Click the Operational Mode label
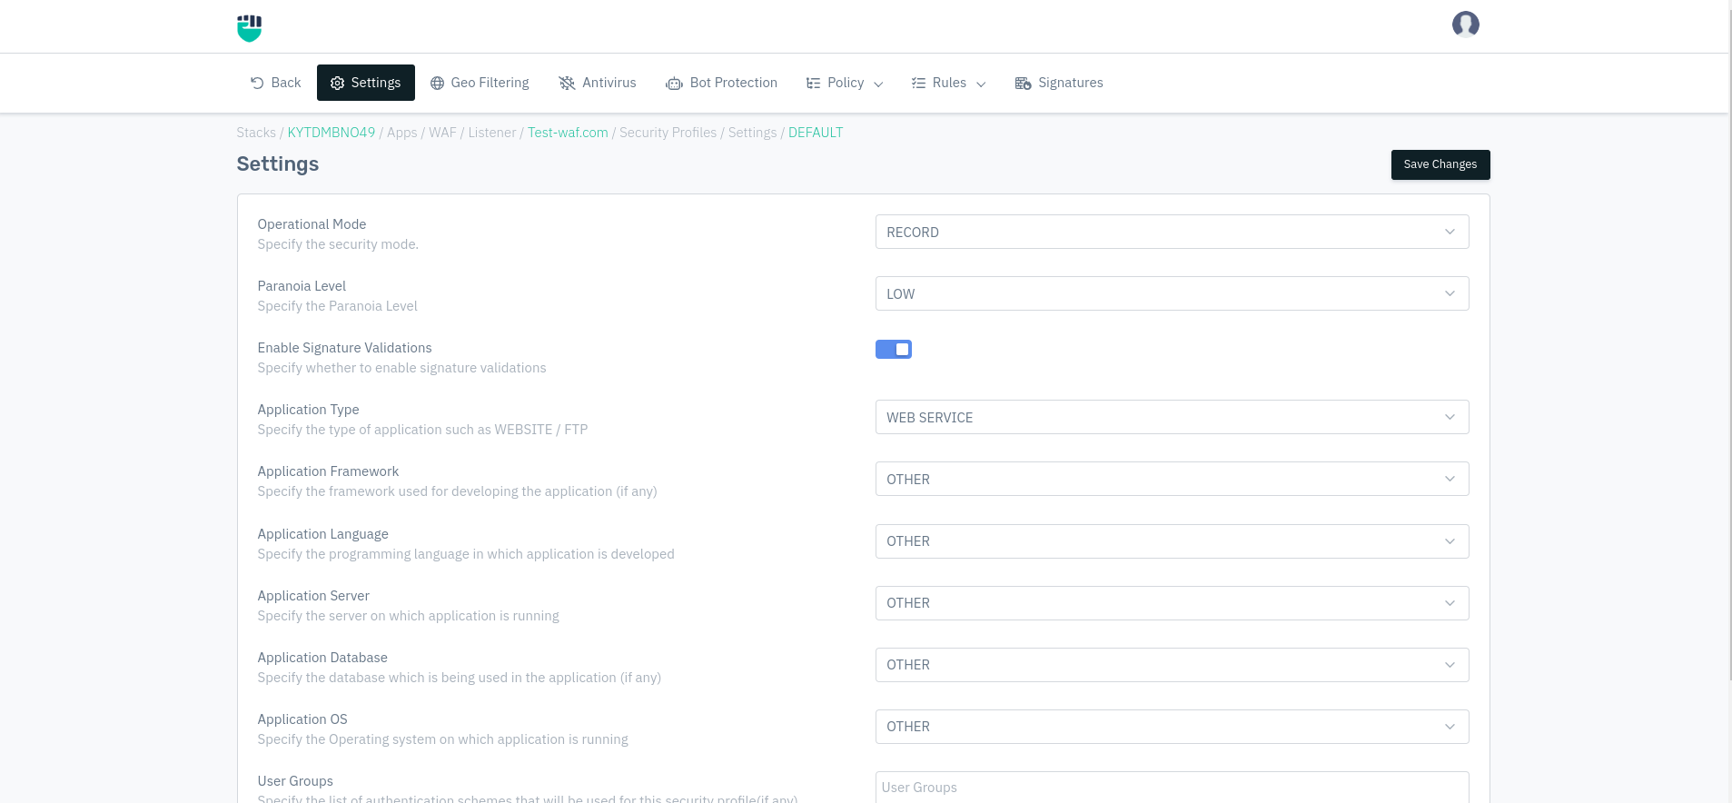The width and height of the screenshot is (1732, 803). pos(312,224)
